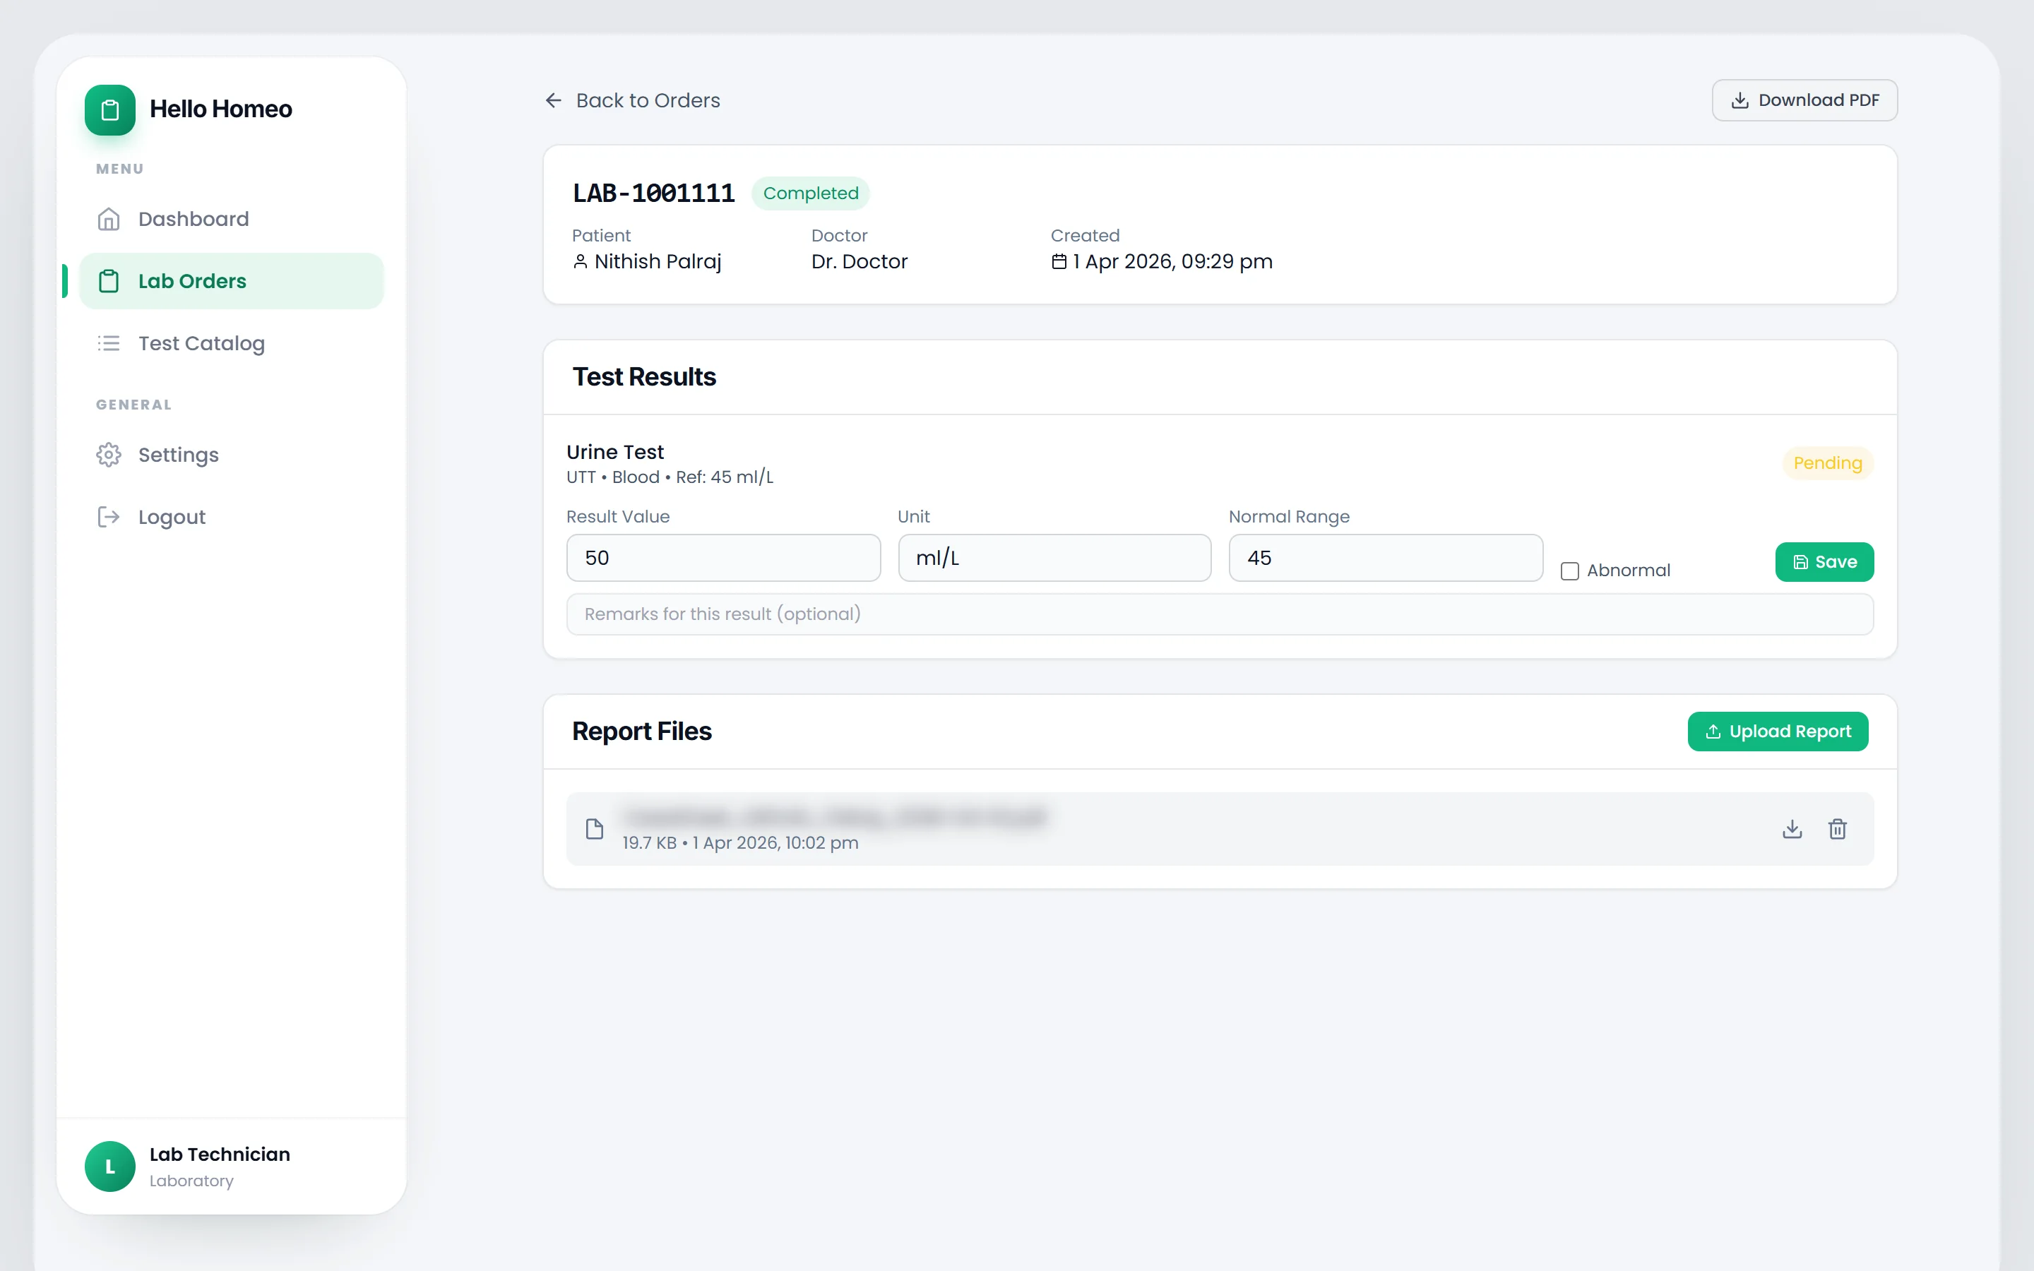Click the Lab Orders clipboard icon
Screen dimensions: 2034x1271
click(x=109, y=281)
